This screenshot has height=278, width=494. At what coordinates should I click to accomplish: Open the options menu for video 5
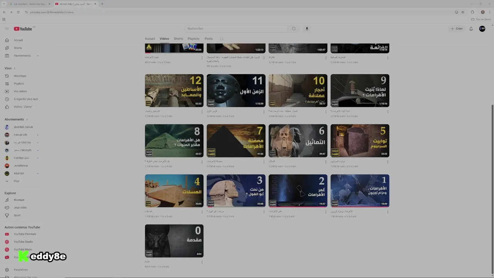(x=387, y=162)
